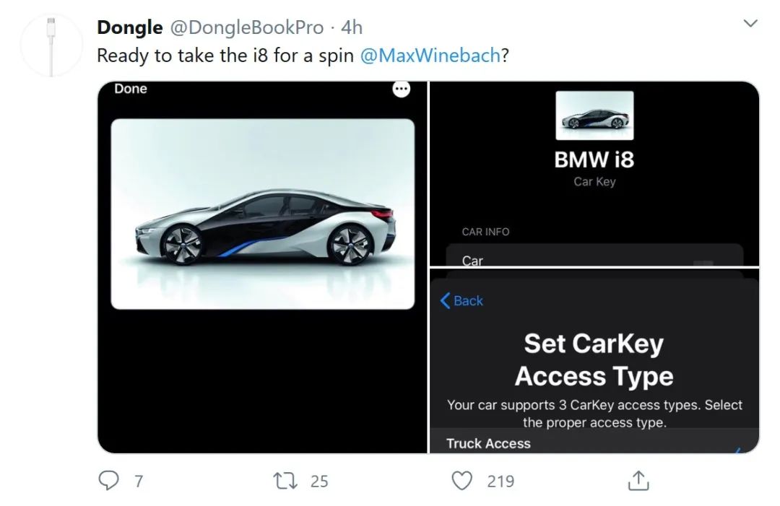This screenshot has width=780, height=506.
Task: Open the Car row under CAR INFO
Action: coord(472,261)
